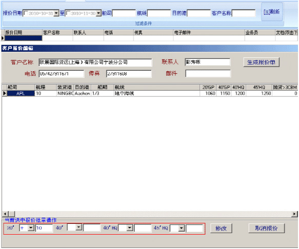Click the filter 客户名称 input at top
The width and height of the screenshot is (299, 249).
tap(244, 13)
